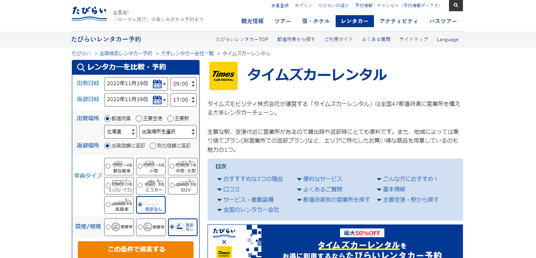Viewport: 536px width, 258px height.
Task: Switch to the レンタカー navigation tab
Action: [x=354, y=21]
